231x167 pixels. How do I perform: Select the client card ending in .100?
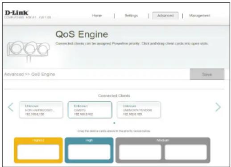[x=41, y=110]
